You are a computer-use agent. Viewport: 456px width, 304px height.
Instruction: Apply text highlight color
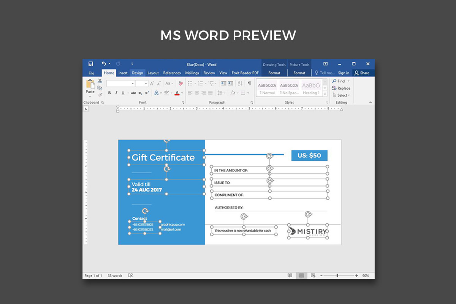(166, 93)
